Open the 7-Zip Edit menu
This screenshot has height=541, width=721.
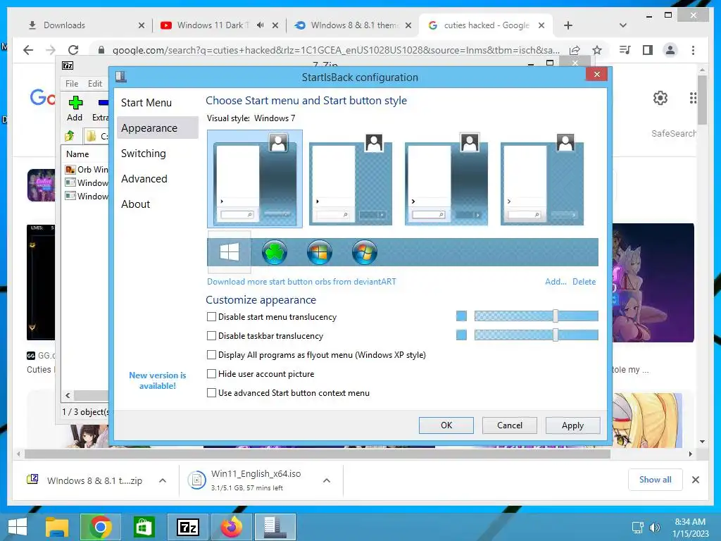coord(95,84)
